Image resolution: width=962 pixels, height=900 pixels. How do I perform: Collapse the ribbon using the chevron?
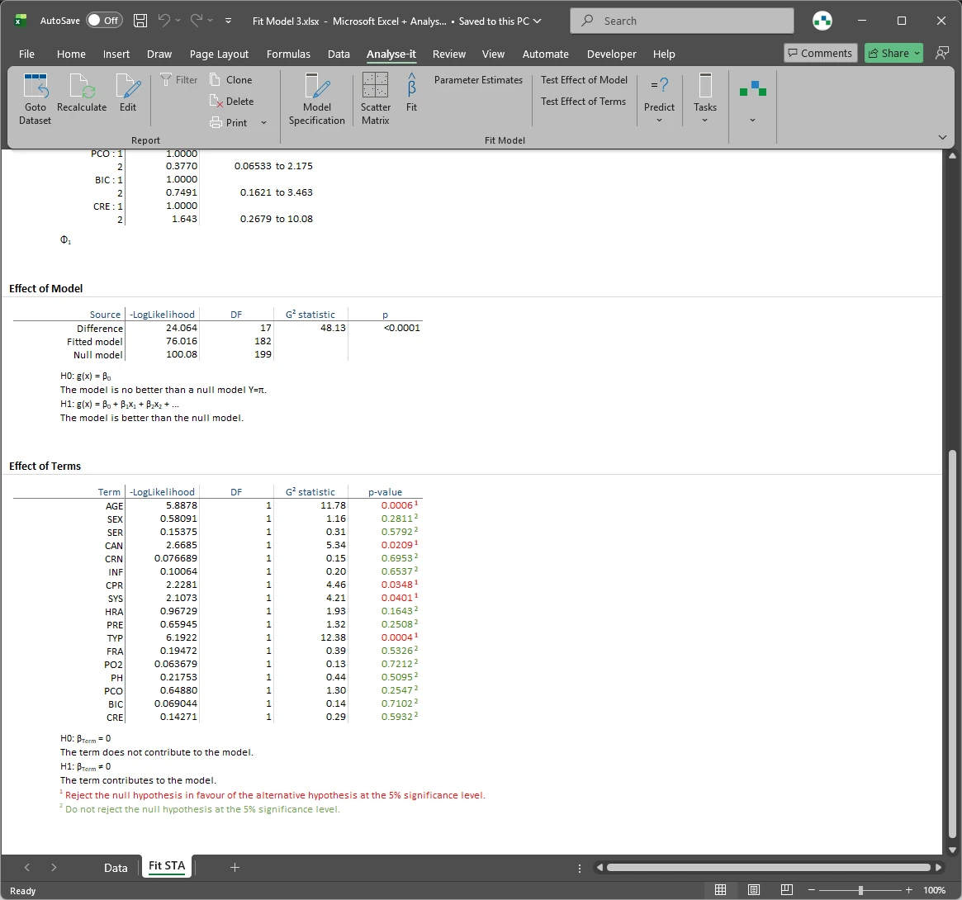click(x=942, y=137)
